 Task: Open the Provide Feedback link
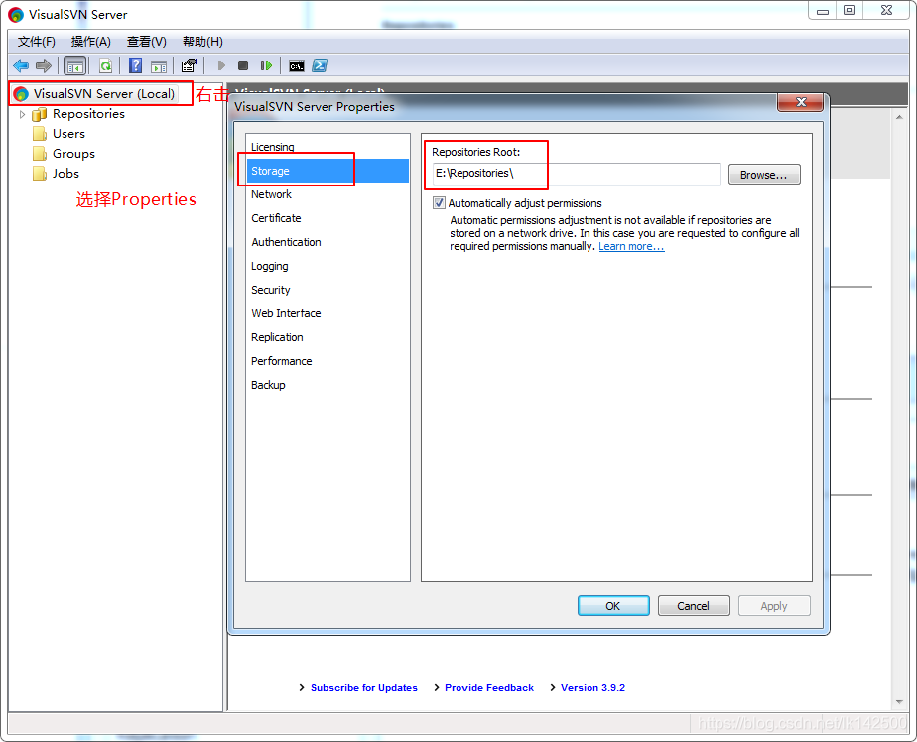[x=489, y=688]
